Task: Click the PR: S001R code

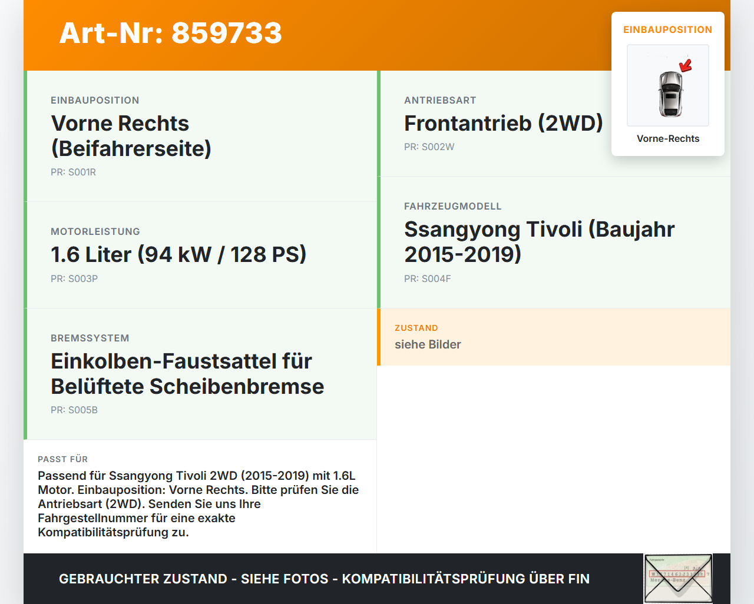Action: pyautogui.click(x=73, y=172)
